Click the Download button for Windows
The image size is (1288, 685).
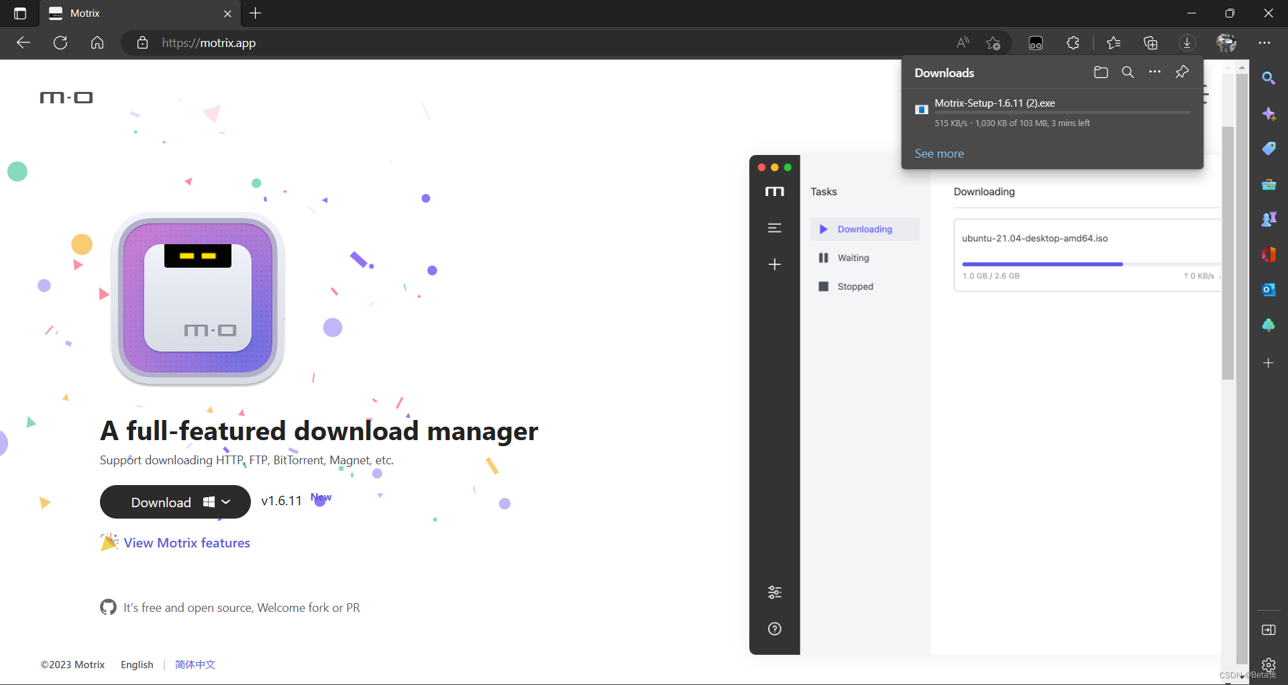[x=175, y=502]
